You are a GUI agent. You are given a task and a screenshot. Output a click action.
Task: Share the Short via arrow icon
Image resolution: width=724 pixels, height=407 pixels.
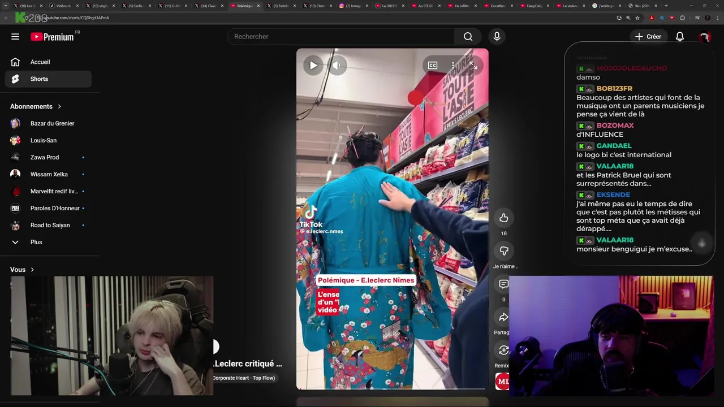[503, 317]
